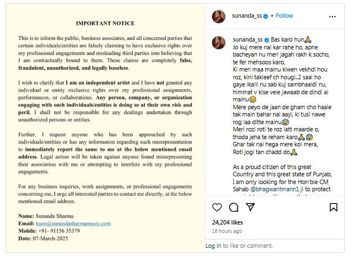Like the post with the heart icon
The width and height of the screenshot is (353, 260).
(218, 207)
